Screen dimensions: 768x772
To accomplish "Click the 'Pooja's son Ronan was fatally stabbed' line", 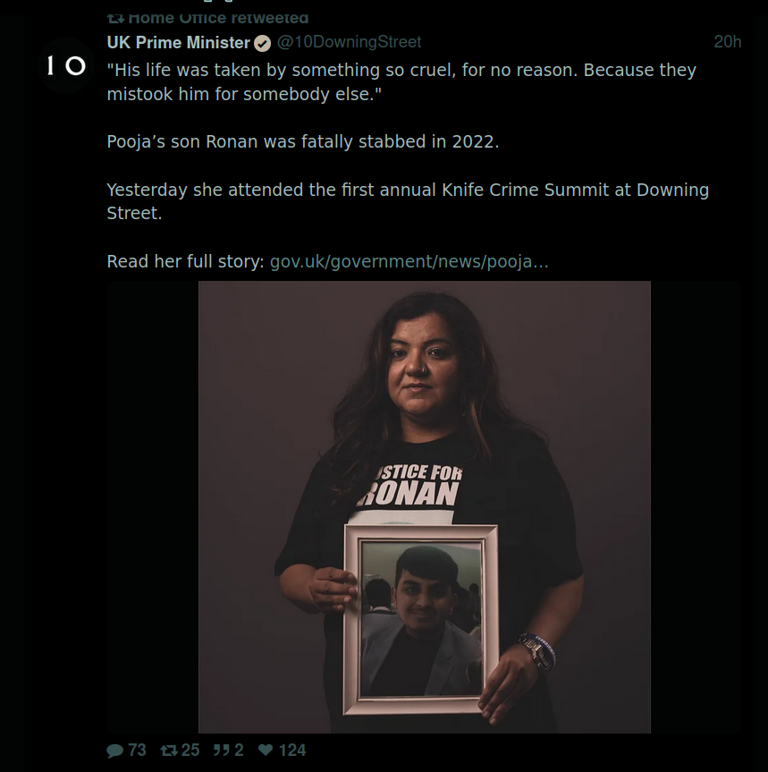I will [x=303, y=142].
